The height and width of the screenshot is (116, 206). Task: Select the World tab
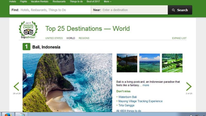71,38
